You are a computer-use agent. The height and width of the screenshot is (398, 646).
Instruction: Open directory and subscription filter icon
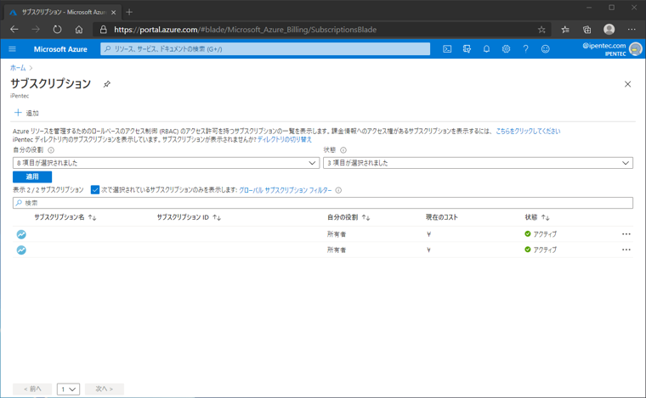(x=467, y=49)
